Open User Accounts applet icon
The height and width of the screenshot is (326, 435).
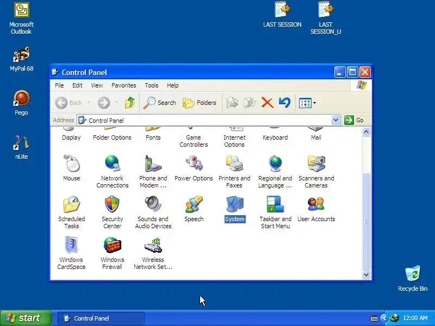(x=316, y=204)
